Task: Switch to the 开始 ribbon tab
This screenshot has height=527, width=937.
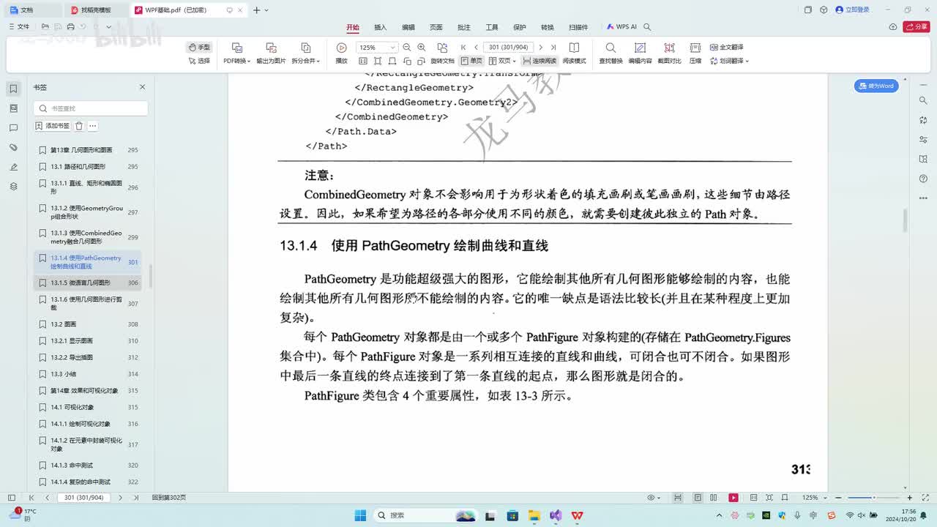Action: (x=353, y=27)
